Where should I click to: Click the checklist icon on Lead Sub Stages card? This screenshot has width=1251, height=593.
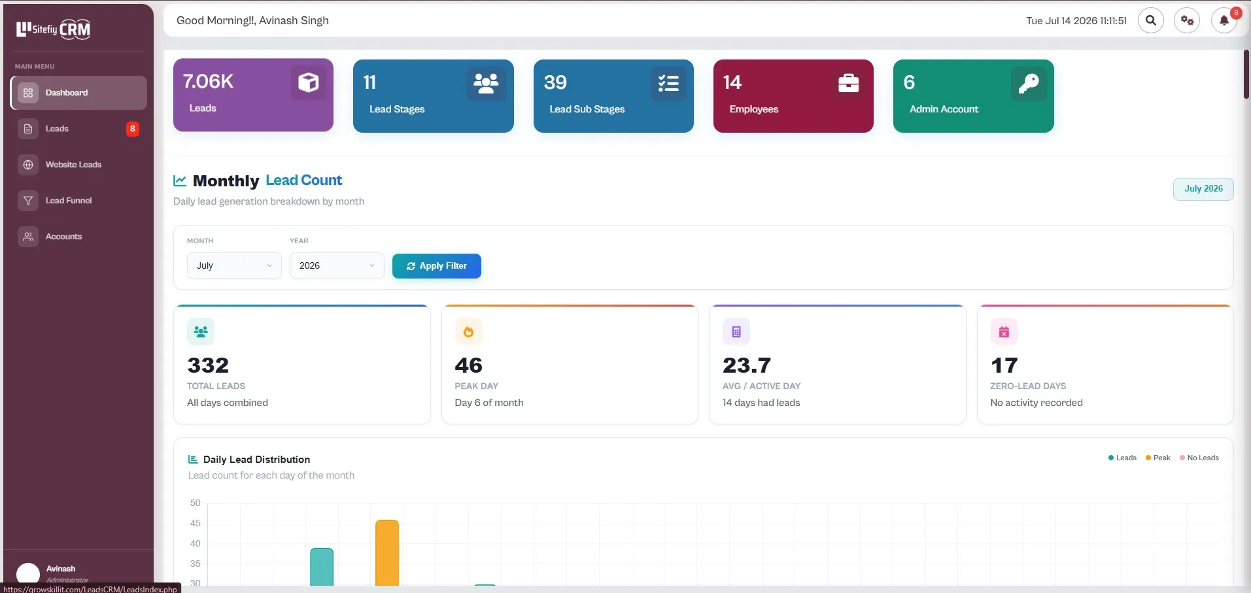tap(668, 83)
